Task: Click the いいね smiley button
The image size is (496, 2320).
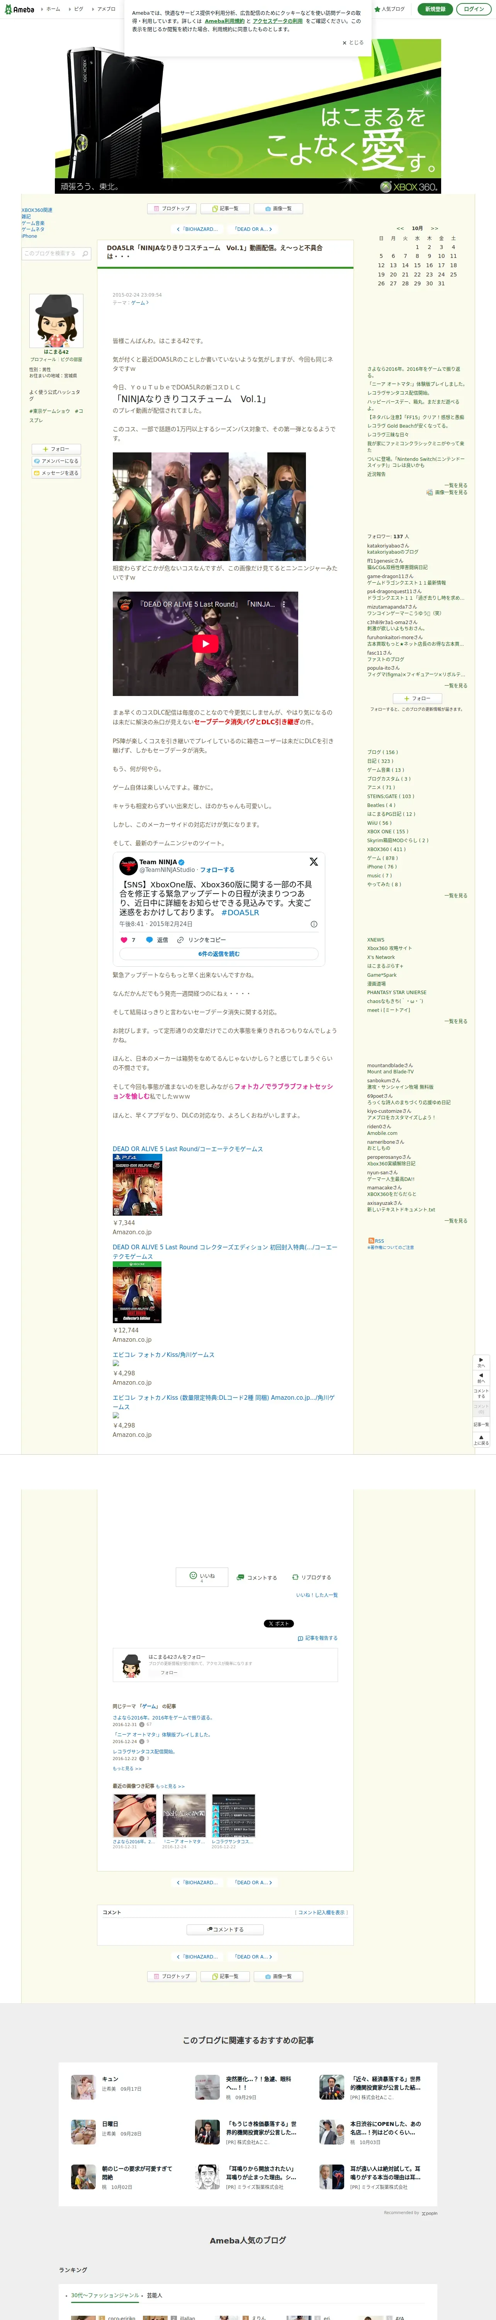Action: (202, 1577)
